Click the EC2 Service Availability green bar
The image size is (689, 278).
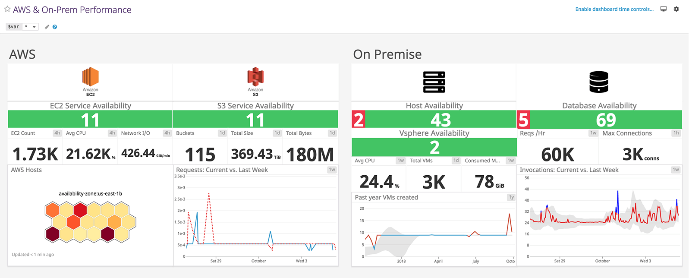click(90, 120)
